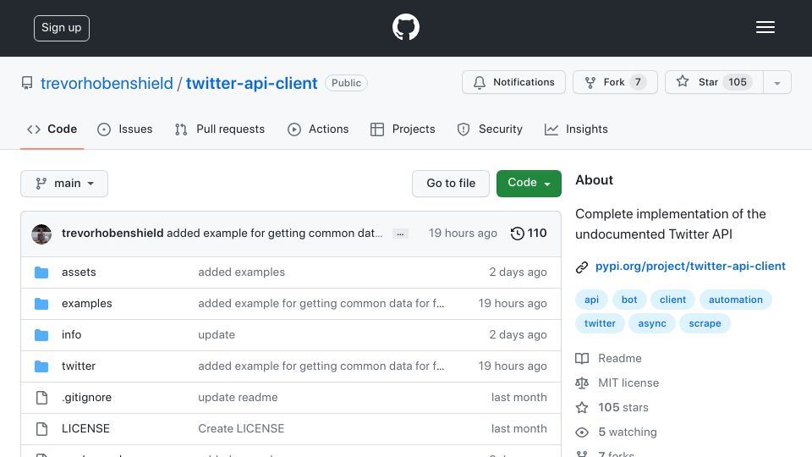Click the Notifications bell button
Viewport: 812px width, 457px height.
[x=513, y=82]
